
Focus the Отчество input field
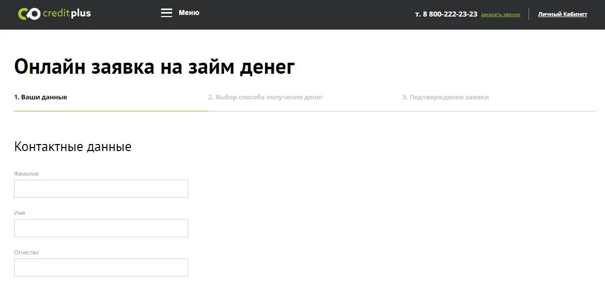[101, 267]
